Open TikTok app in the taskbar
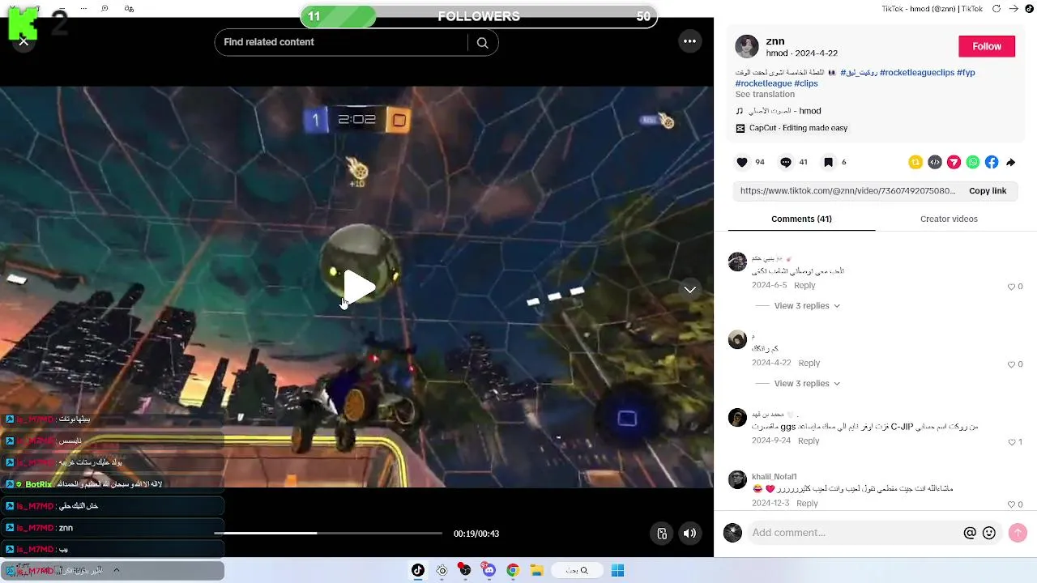Viewport: 1037px width, 583px height. (418, 570)
